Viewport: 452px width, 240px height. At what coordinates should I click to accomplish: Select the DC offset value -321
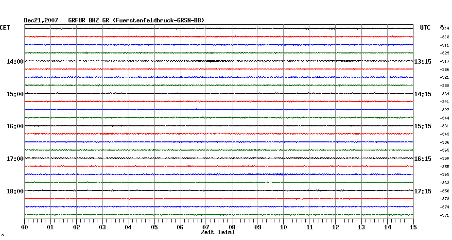click(445, 78)
